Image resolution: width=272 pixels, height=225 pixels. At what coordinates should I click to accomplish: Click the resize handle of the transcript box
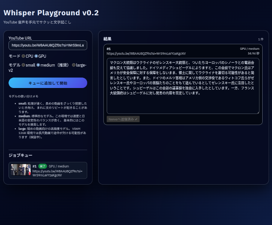tap(258, 112)
